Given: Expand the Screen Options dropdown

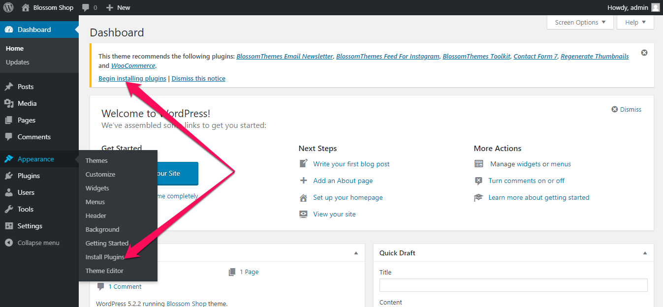Looking at the screenshot, I should click(580, 22).
